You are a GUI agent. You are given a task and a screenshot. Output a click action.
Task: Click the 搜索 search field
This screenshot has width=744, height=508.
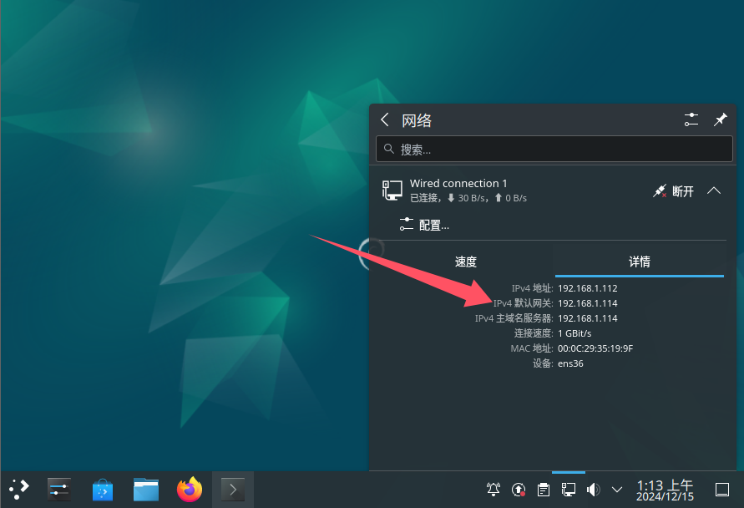554,150
